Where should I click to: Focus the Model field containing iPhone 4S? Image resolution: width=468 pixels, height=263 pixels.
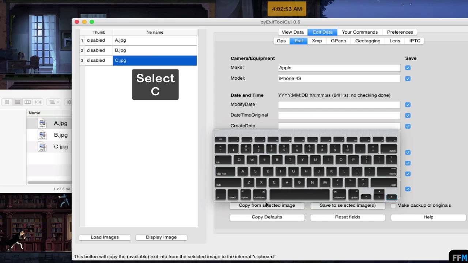point(339,79)
